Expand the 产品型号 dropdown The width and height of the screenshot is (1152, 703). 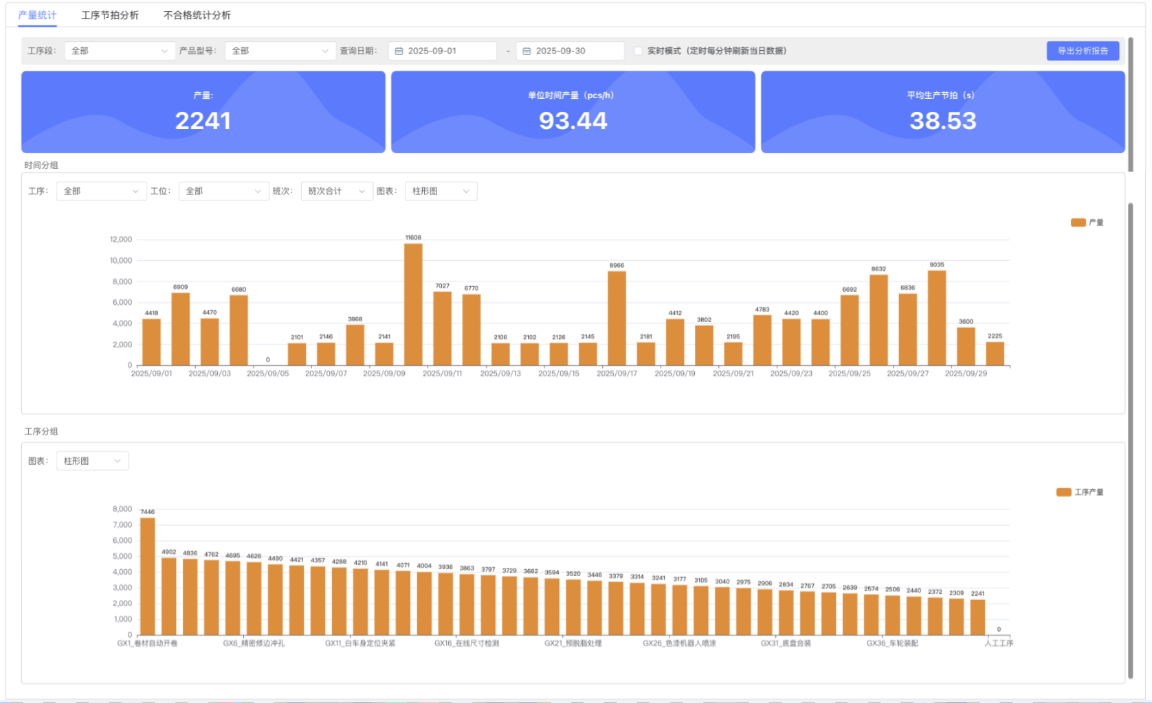[x=280, y=51]
